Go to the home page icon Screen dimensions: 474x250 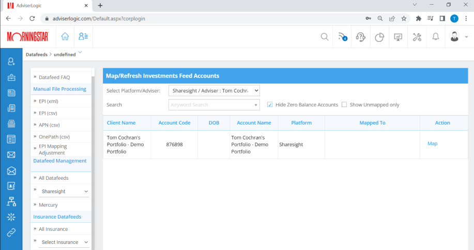click(x=65, y=37)
